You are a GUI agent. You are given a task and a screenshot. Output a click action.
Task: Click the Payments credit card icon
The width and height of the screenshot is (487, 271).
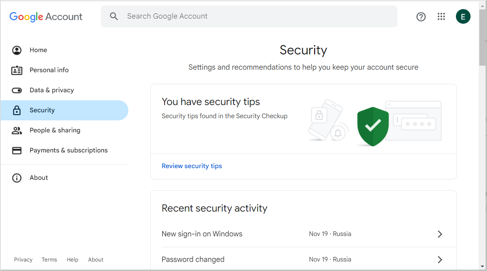(17, 150)
